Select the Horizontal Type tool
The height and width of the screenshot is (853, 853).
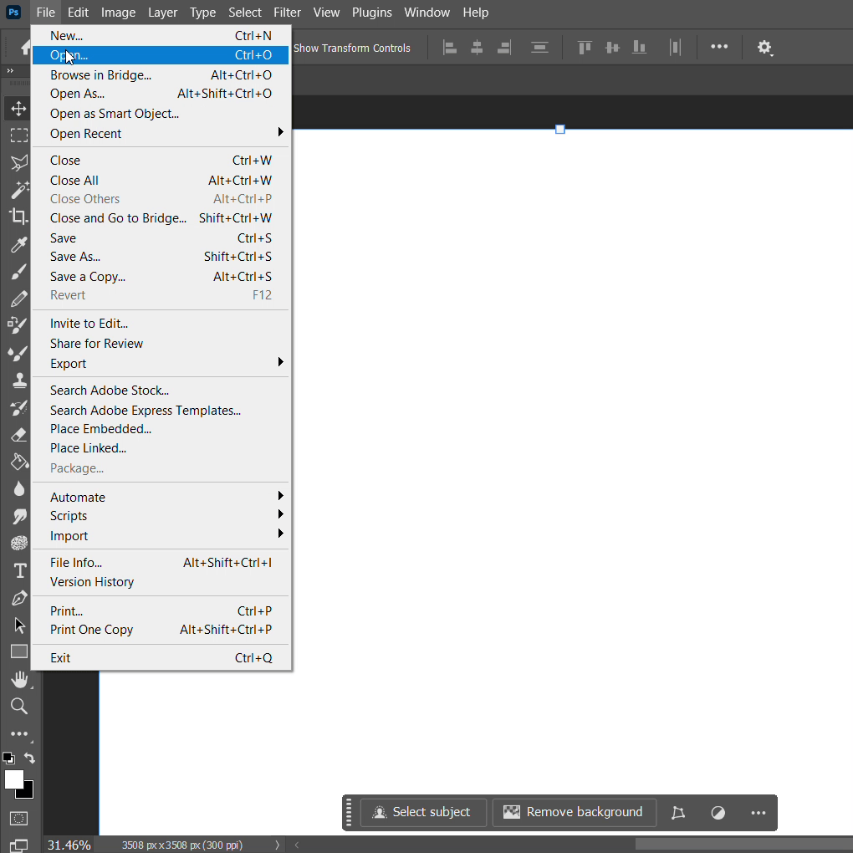[x=19, y=570]
